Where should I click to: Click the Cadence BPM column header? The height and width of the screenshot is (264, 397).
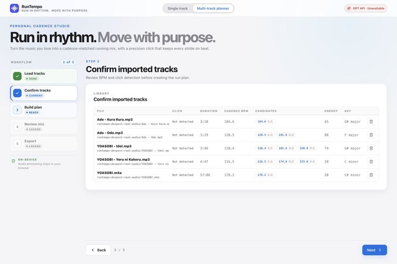236,111
